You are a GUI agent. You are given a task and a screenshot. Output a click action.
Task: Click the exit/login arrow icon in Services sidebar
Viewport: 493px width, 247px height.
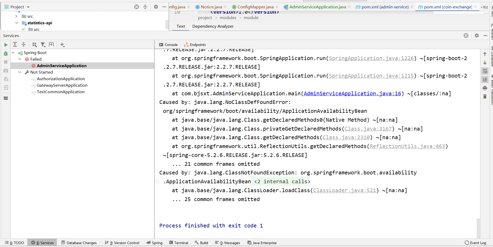click(x=6, y=87)
